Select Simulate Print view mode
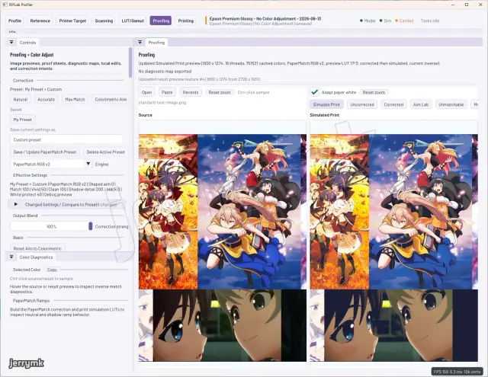Viewport: 488px width, 377px height. [326, 104]
